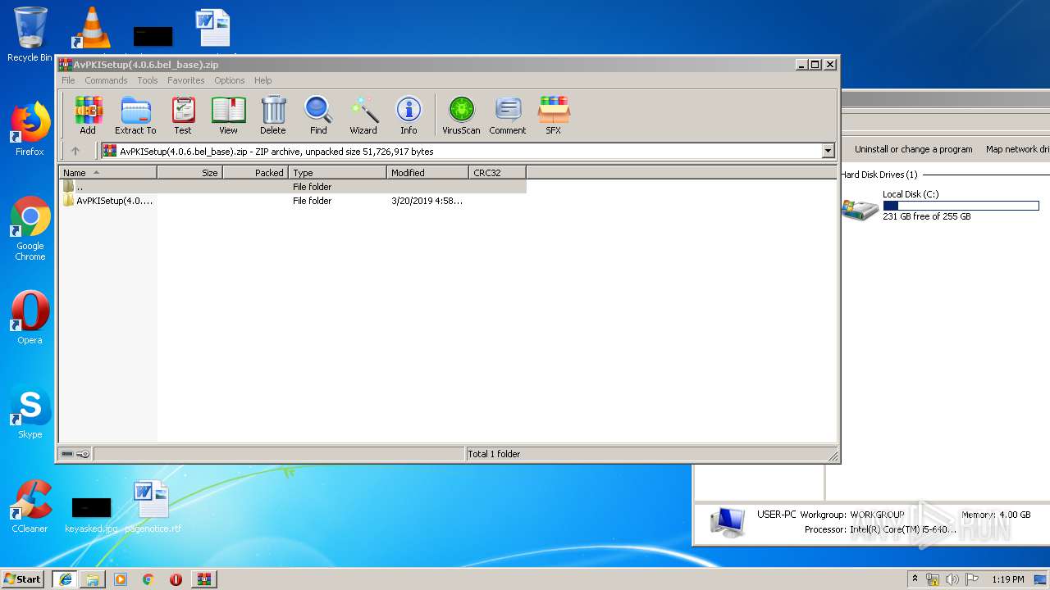Select the AvPKISetup(4.0.... folder row
The width and height of the screenshot is (1050, 590).
(x=292, y=201)
